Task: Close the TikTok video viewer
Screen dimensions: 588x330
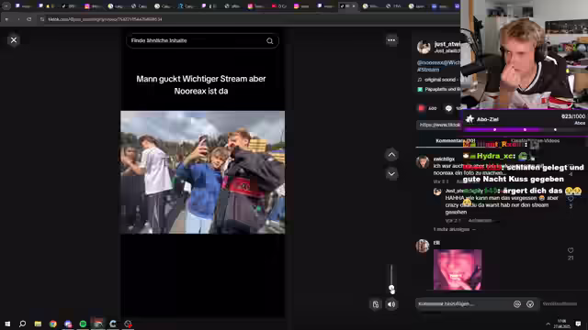Action: pos(14,40)
